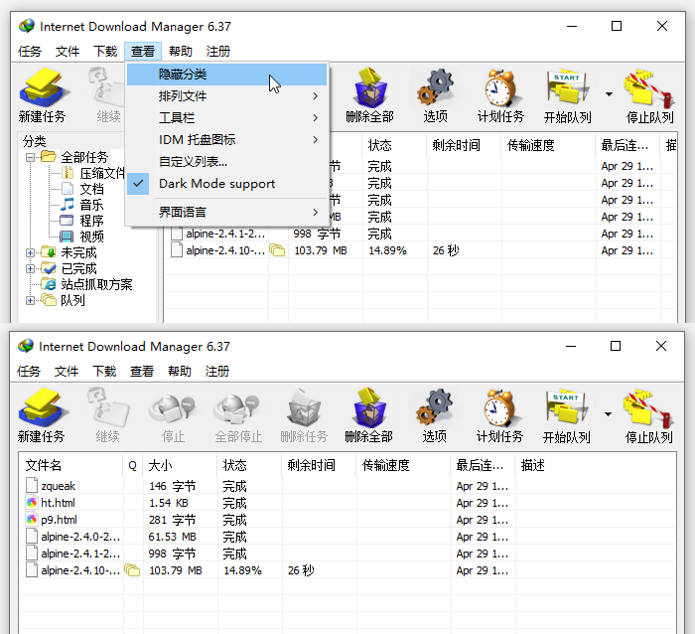Select zqueak file row, bottom window

[347, 486]
